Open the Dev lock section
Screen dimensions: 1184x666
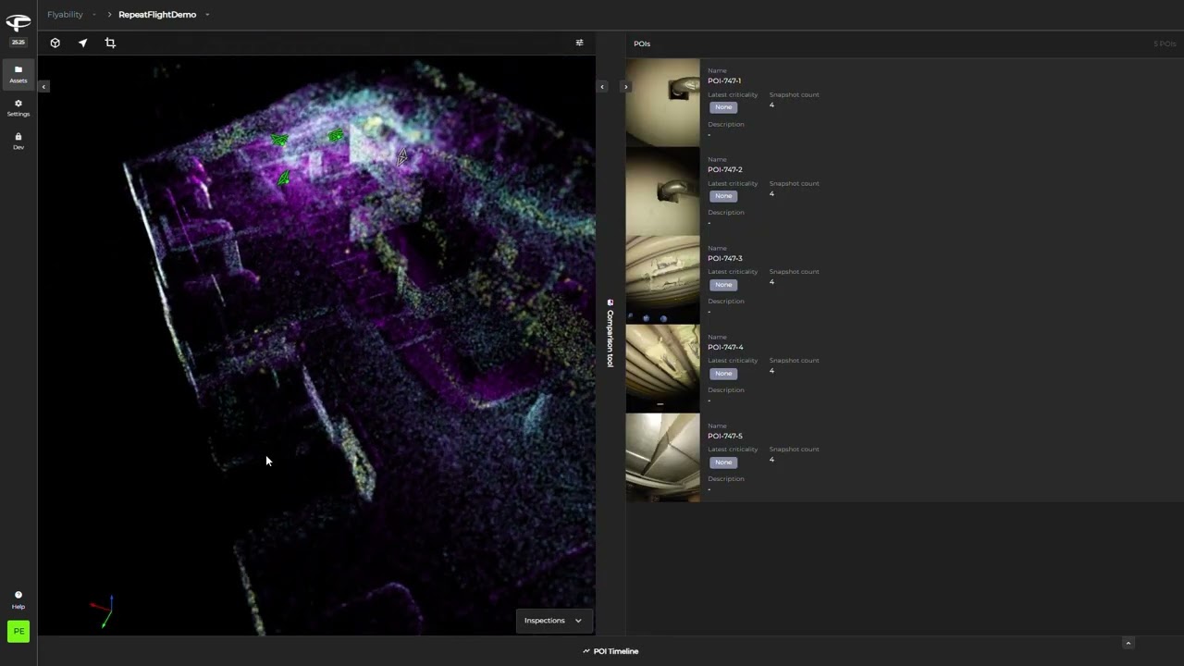[x=18, y=141]
